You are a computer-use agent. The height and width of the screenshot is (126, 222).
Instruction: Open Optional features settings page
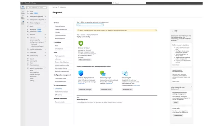pyautogui.click(x=60, y=26)
